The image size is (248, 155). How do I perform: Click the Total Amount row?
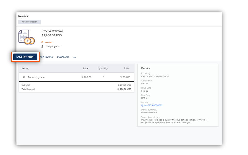click(76, 89)
